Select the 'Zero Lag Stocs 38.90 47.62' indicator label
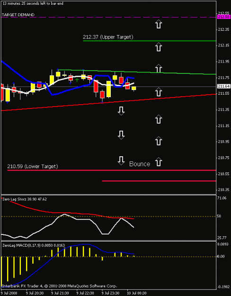The image size is (231, 296). (25, 199)
